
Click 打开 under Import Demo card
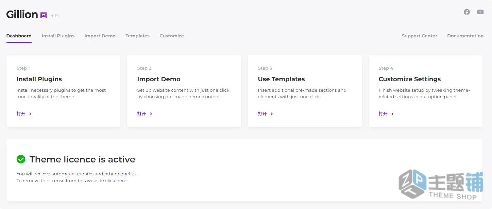(x=142, y=114)
